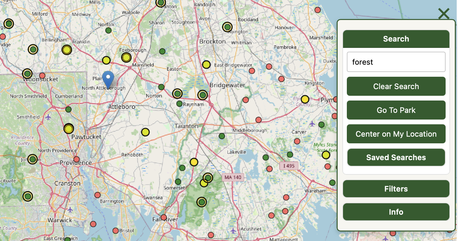The image size is (458, 241).
Task: Click the yellow marker near East Bridgewater
Action: 206,65
